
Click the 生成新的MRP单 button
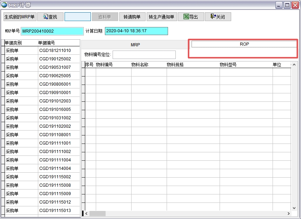(19, 16)
